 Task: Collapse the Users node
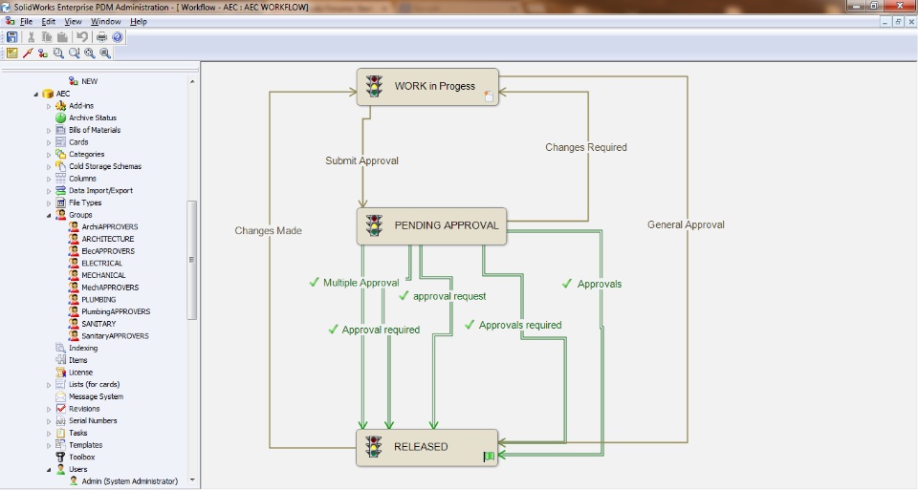49,470
